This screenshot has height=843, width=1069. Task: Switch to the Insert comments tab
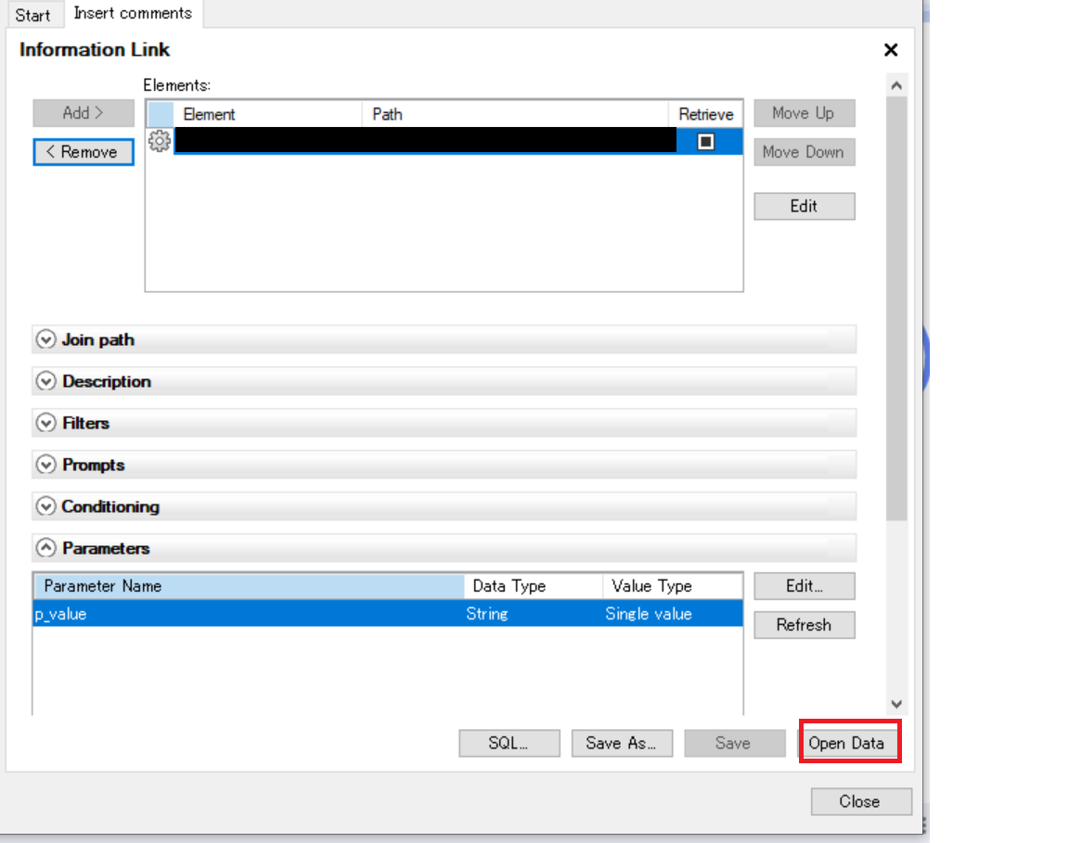pos(133,14)
